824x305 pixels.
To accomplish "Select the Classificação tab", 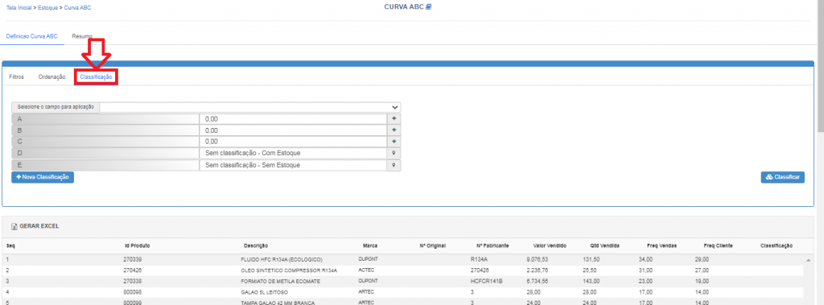I will pyautogui.click(x=96, y=76).
